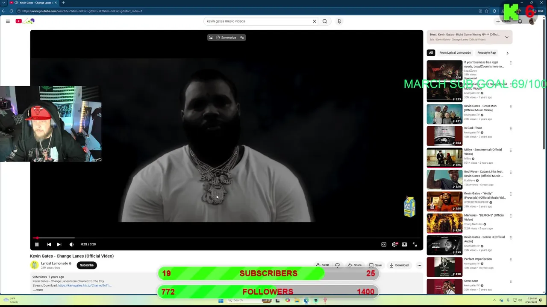Pause the video playback
547x307 pixels.
click(x=37, y=244)
